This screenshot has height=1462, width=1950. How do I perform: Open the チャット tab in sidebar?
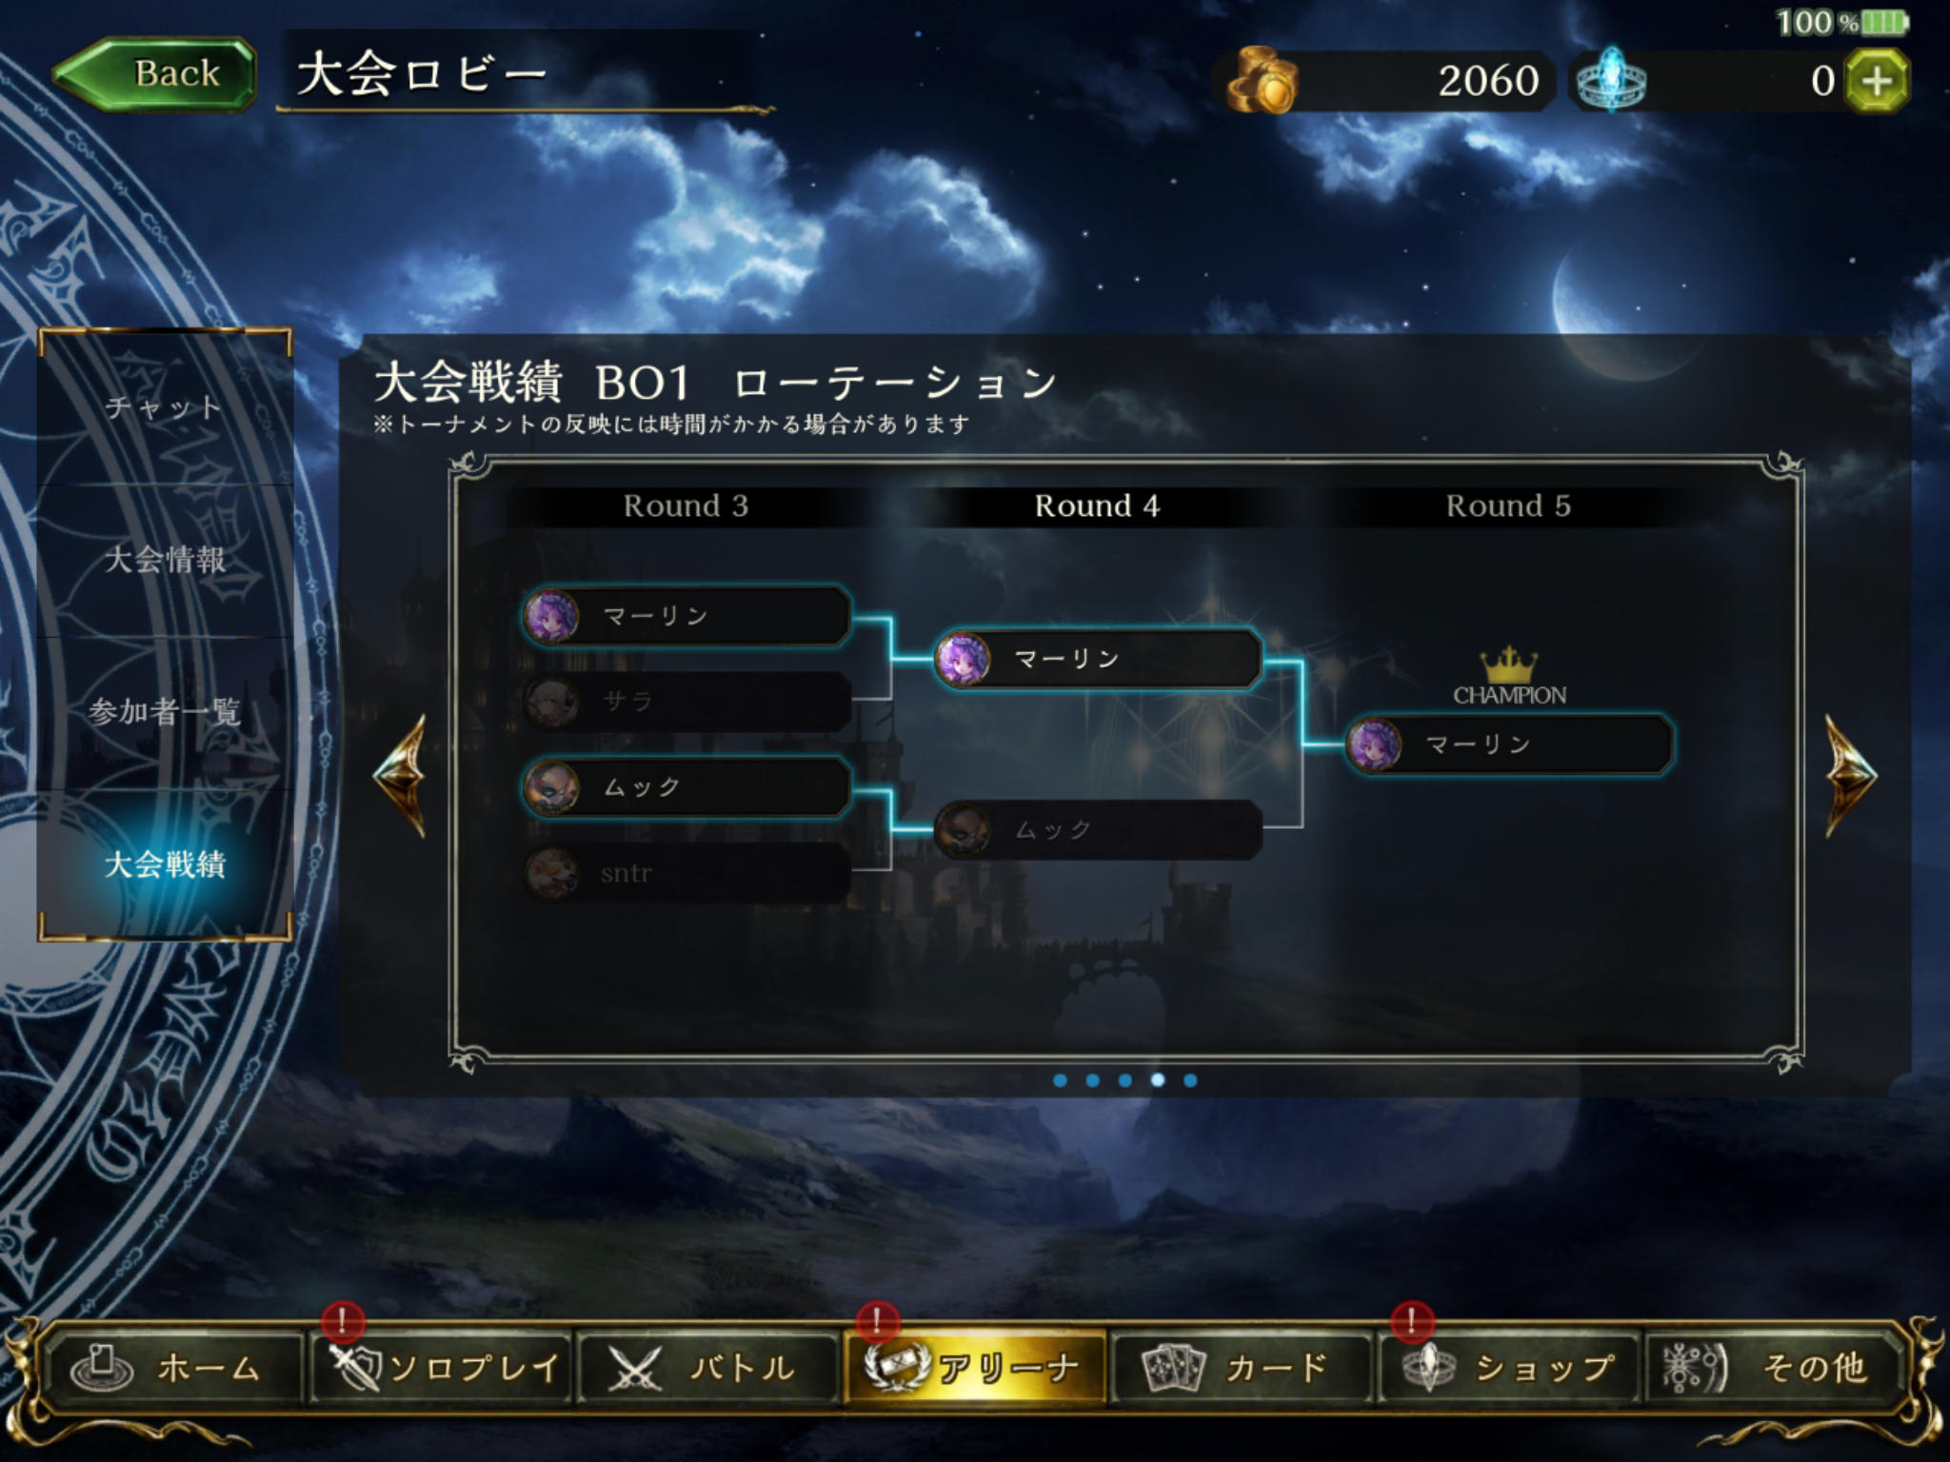point(164,407)
